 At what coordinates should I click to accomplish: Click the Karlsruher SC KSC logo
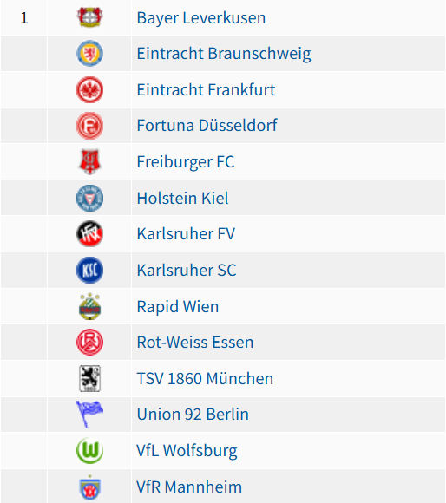[x=90, y=270]
